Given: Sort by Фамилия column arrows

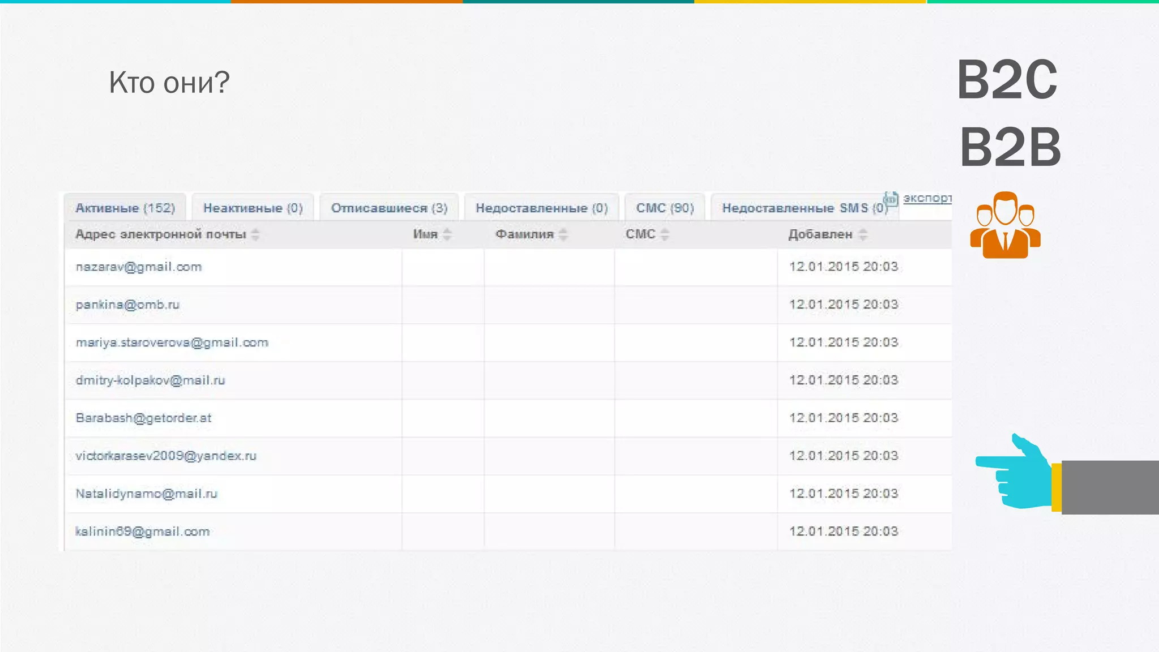Looking at the screenshot, I should pyautogui.click(x=563, y=234).
